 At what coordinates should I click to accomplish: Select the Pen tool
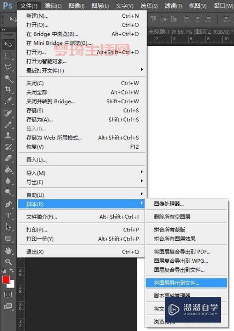coord(8,204)
